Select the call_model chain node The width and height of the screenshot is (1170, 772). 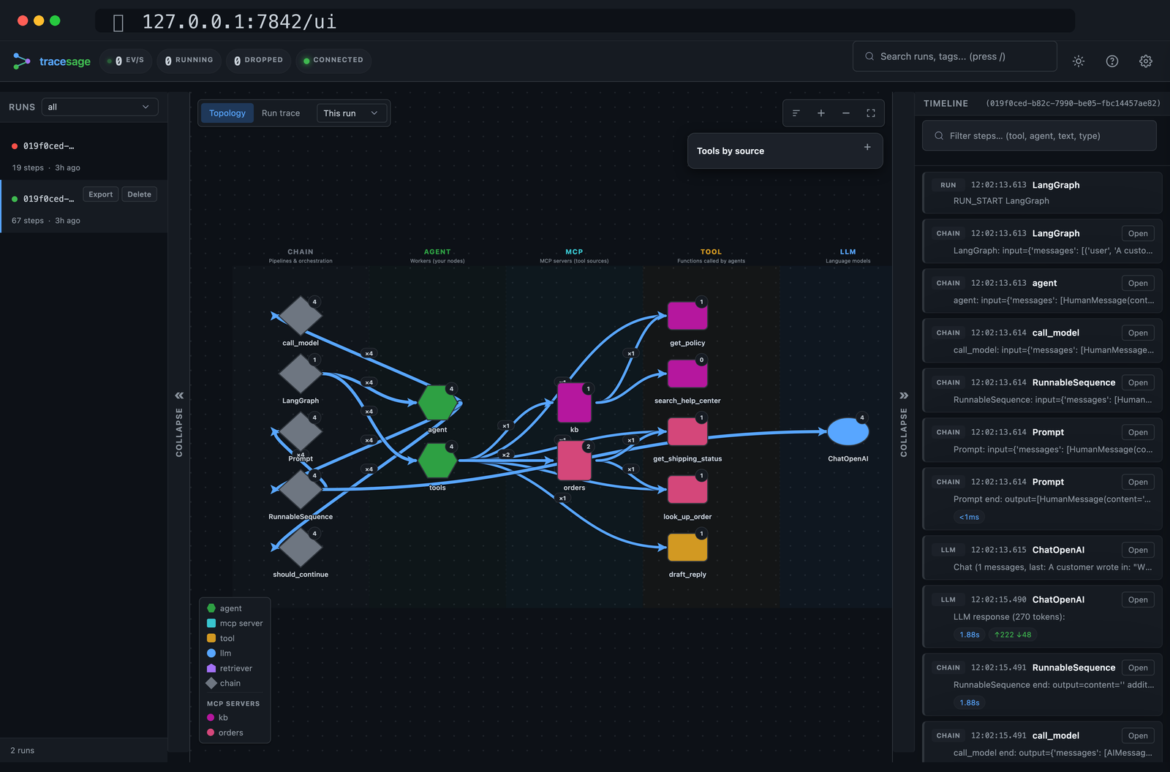[301, 316]
